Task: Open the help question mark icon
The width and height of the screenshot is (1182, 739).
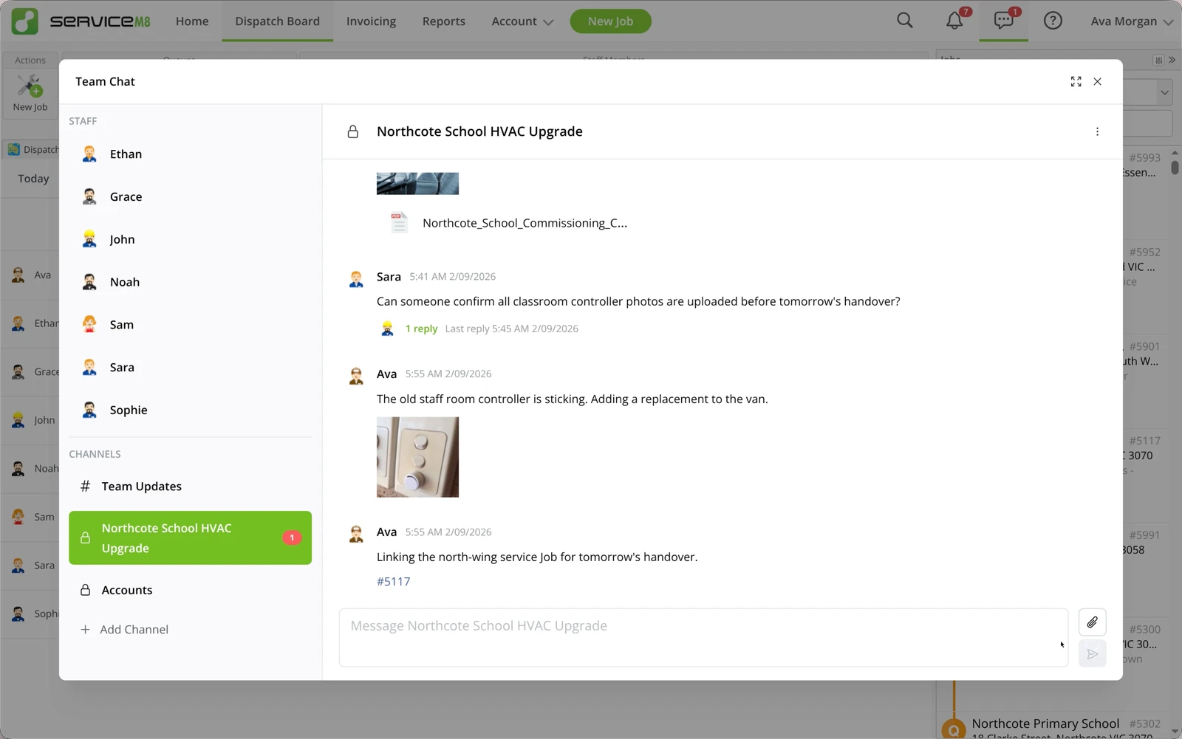Action: click(1053, 21)
